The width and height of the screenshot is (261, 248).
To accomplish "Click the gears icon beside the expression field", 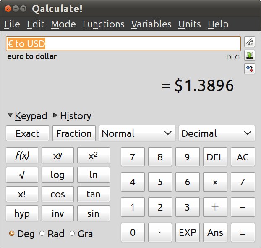I will (250, 42).
